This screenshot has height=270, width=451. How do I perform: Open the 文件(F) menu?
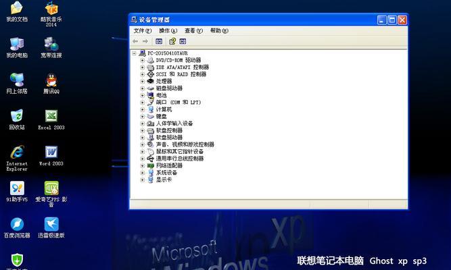(143, 30)
